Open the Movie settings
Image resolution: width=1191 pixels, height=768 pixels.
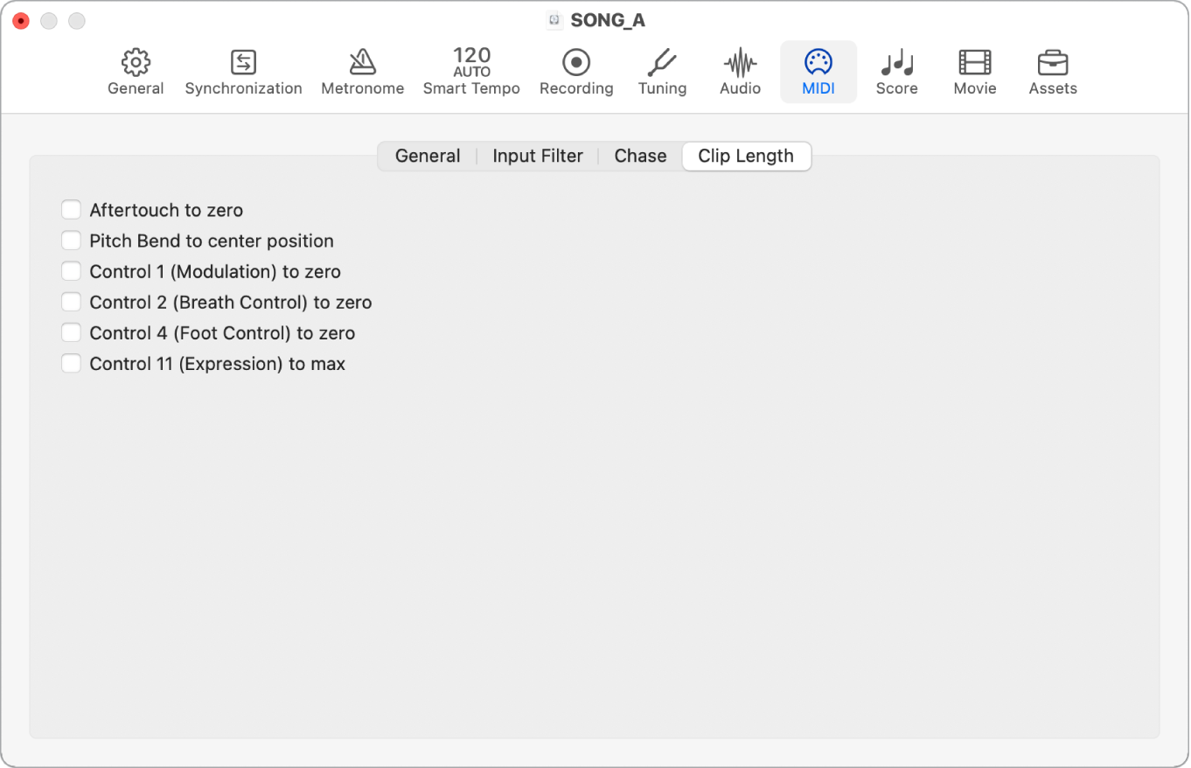[x=973, y=70]
